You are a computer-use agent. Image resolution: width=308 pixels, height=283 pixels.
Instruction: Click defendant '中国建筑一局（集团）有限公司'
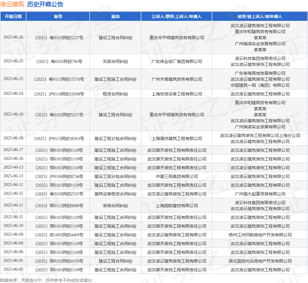pyautogui.click(x=260, y=86)
